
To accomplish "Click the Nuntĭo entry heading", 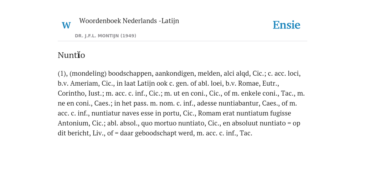I will click(71, 55).
